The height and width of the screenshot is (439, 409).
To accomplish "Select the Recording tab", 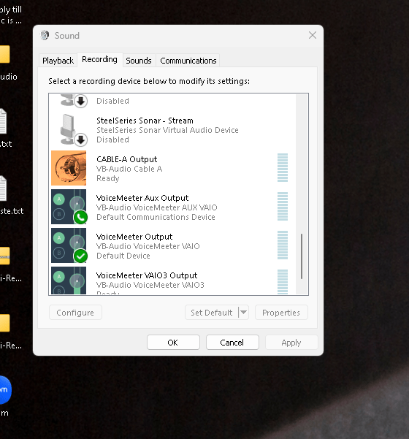I will [99, 59].
